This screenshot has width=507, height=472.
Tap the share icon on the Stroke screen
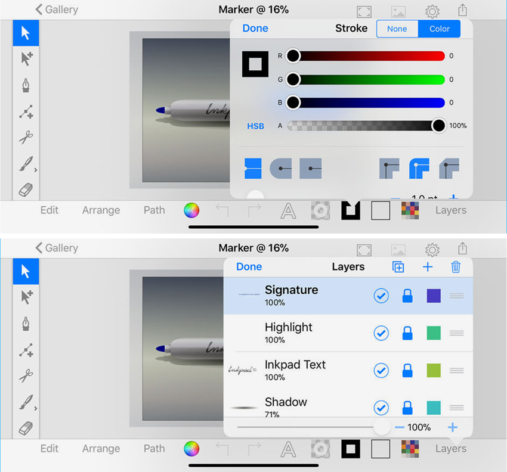(463, 10)
